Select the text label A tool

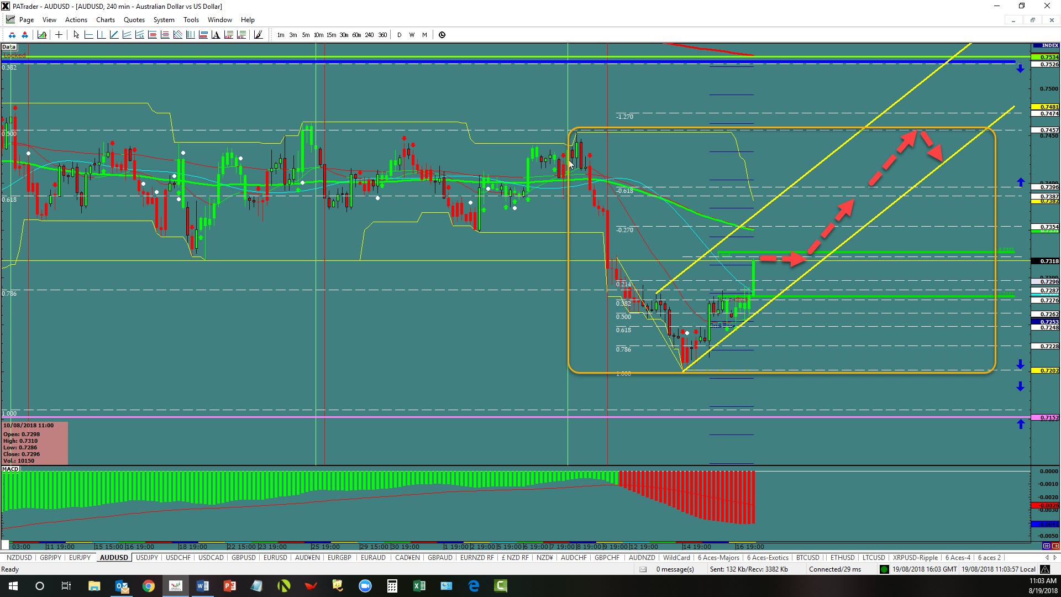(x=216, y=35)
